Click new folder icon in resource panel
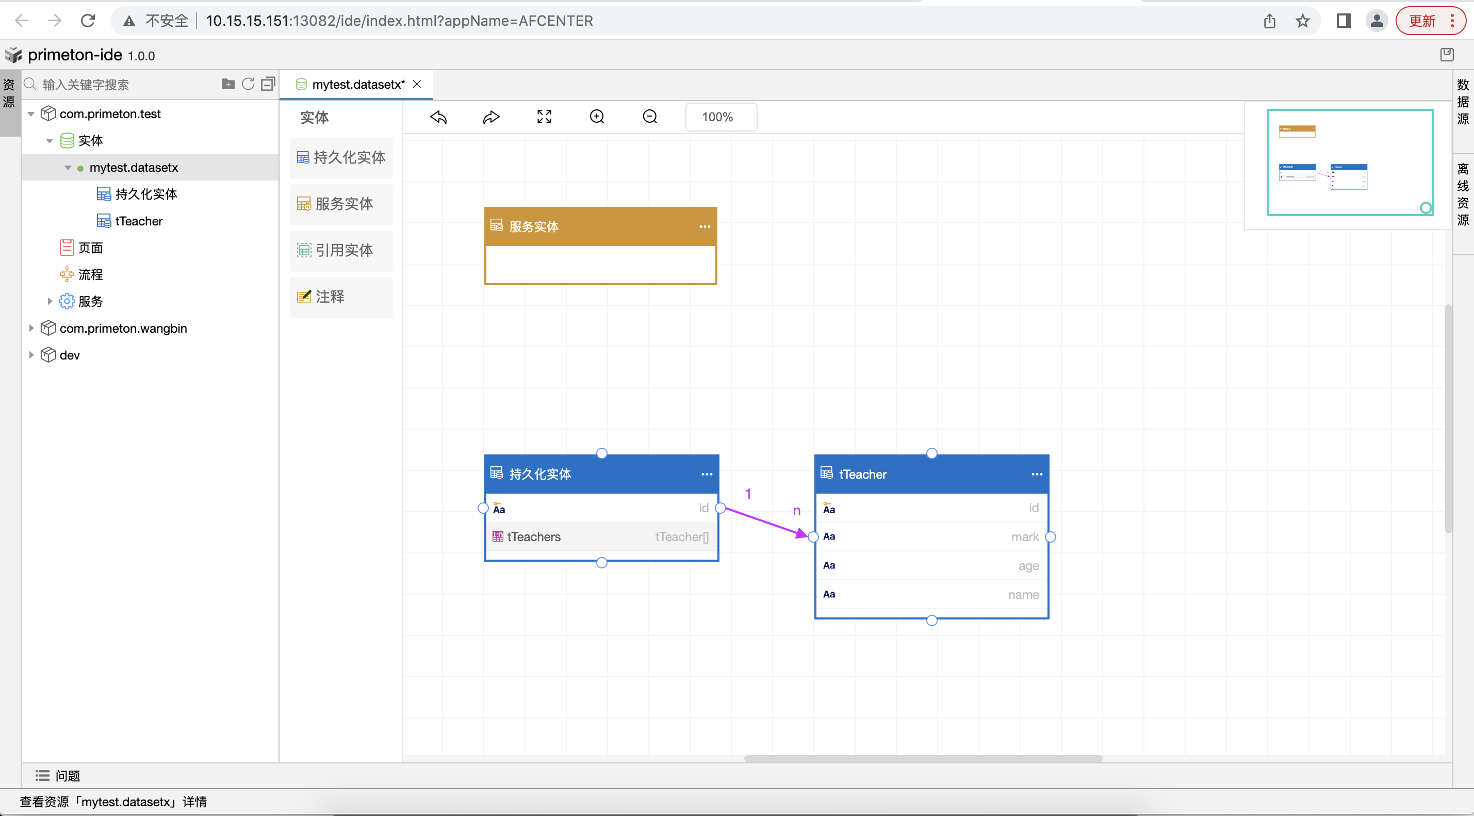This screenshot has width=1474, height=816. (x=228, y=84)
